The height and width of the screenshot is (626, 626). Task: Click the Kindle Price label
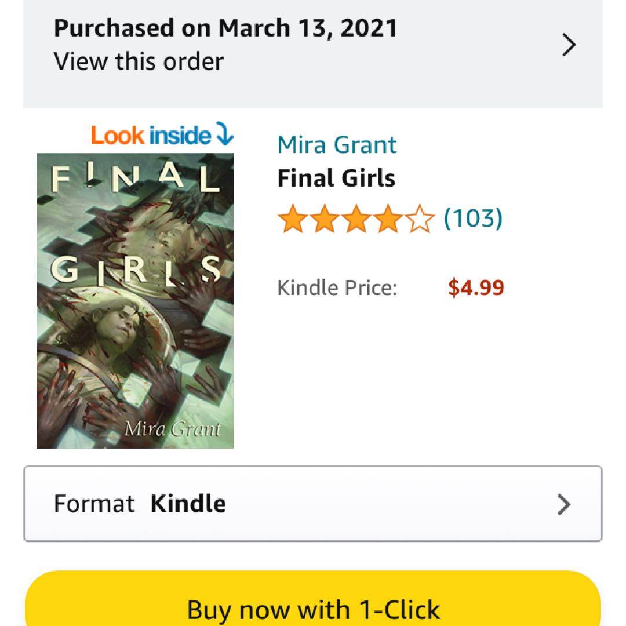[337, 287]
